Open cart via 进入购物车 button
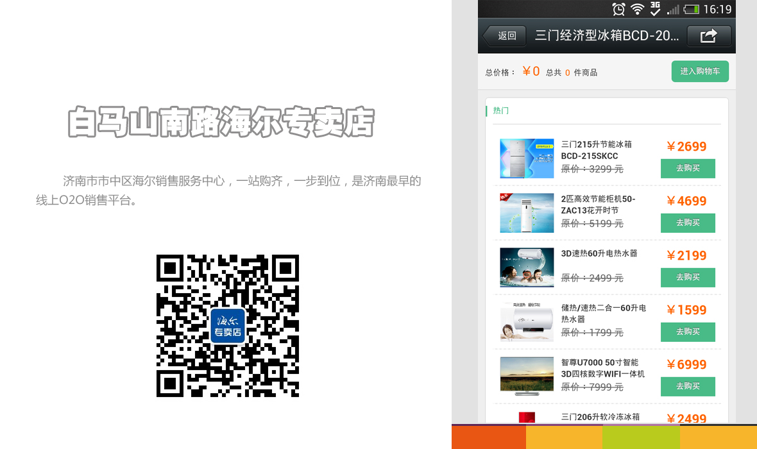 [x=700, y=71]
